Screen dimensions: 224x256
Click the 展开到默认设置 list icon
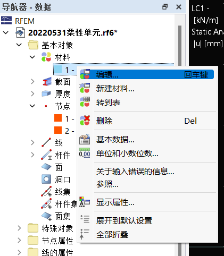tap(85, 219)
